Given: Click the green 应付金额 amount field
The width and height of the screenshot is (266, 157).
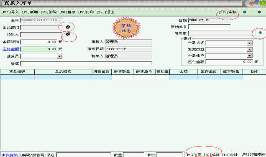Looking at the screenshot, I should click(x=38, y=49).
